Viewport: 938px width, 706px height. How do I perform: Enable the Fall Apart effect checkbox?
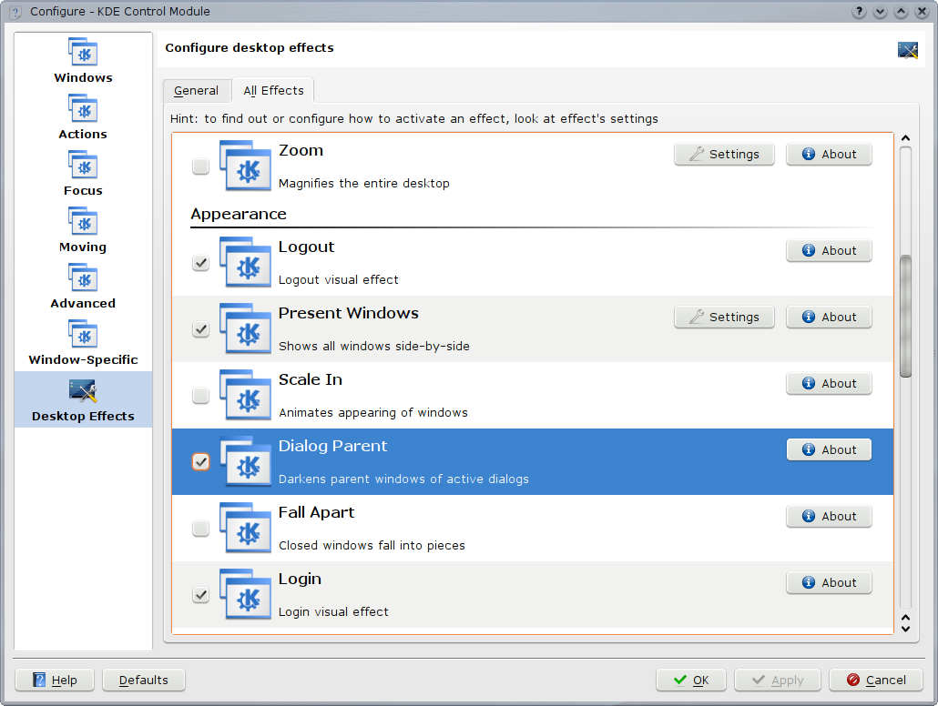click(x=200, y=529)
